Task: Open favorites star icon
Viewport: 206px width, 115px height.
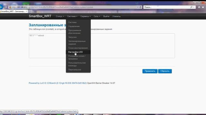Action: click(x=203, y=7)
